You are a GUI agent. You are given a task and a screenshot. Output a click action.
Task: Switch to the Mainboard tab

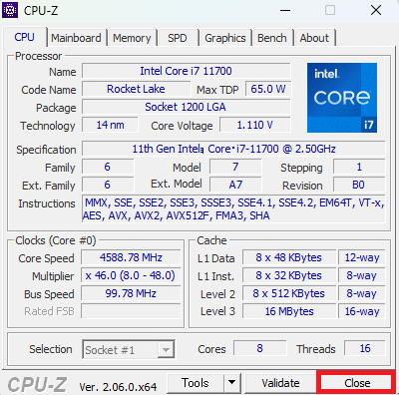click(76, 38)
